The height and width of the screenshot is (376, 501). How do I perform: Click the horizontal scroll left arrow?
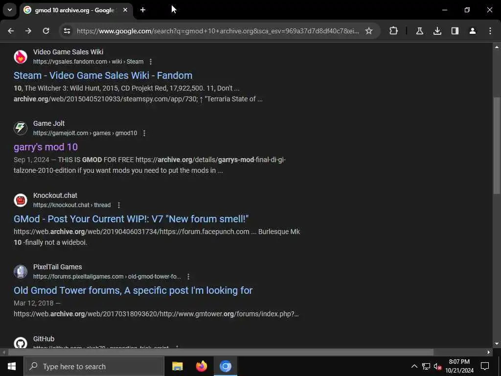click(4, 352)
